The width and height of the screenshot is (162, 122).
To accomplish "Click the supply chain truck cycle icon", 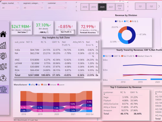I will click(x=3, y=78).
